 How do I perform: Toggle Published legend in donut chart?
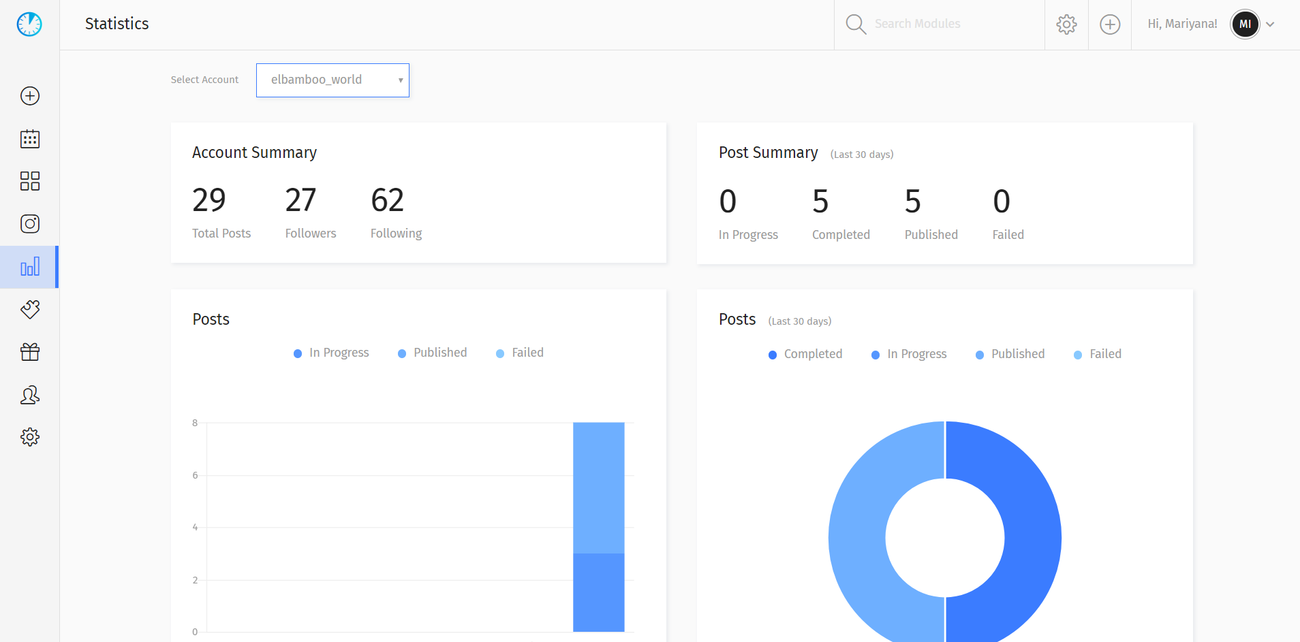[x=1010, y=354]
